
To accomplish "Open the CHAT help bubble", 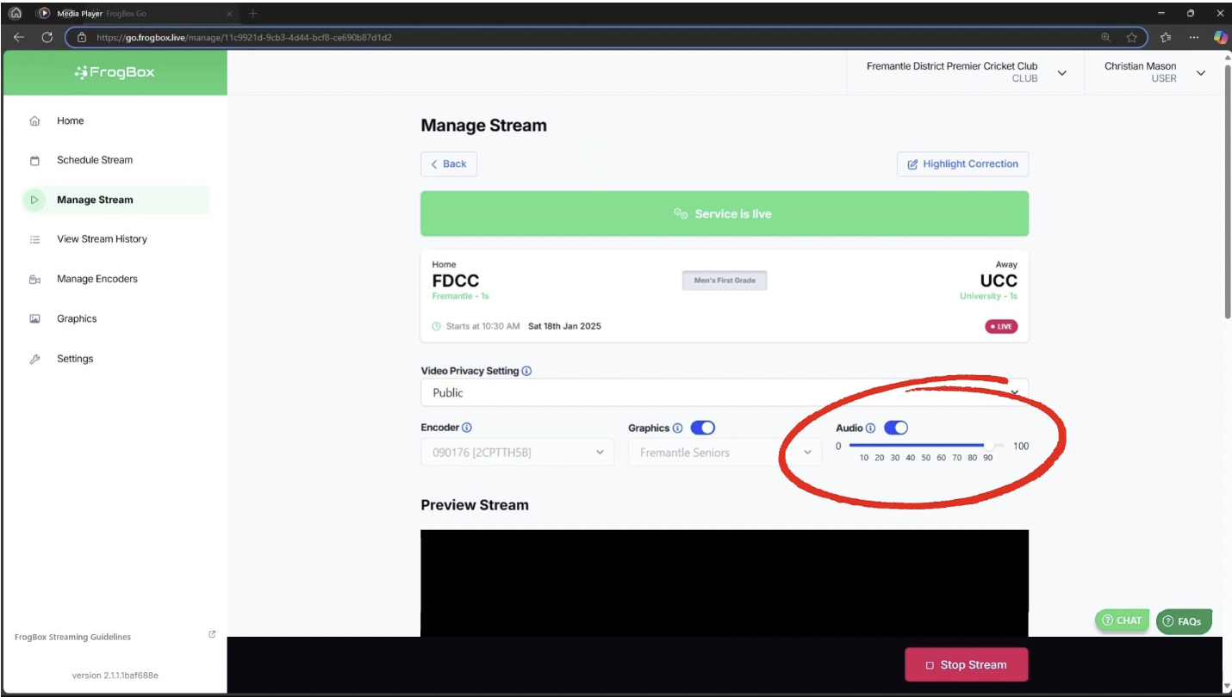I will 1122,620.
